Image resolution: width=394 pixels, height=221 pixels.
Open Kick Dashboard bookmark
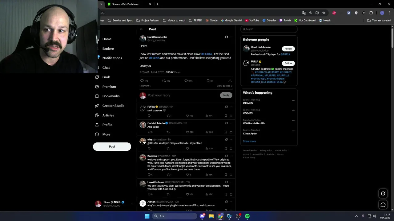[x=305, y=20]
